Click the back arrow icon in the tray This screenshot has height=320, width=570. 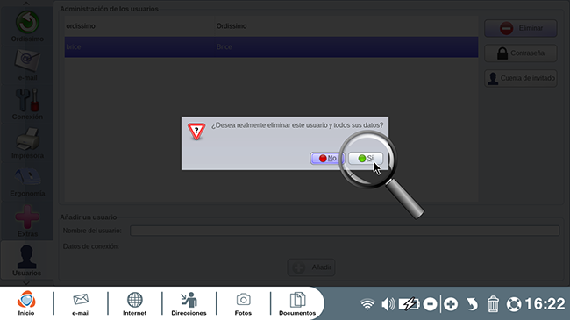pyautogui.click(x=472, y=304)
